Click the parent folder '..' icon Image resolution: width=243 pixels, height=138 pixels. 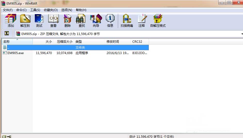(x=5, y=47)
